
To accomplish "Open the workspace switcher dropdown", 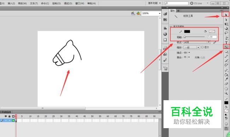I will tap(154, 3).
